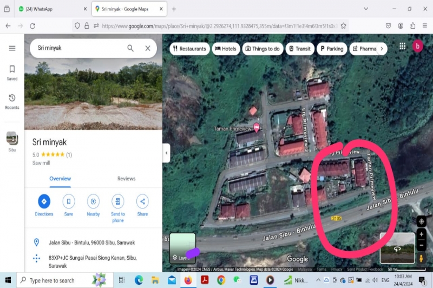
Task: Send Sri minyak to phone
Action: [117, 208]
